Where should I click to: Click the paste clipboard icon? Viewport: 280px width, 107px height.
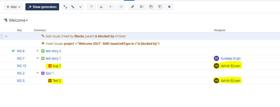(160, 7)
